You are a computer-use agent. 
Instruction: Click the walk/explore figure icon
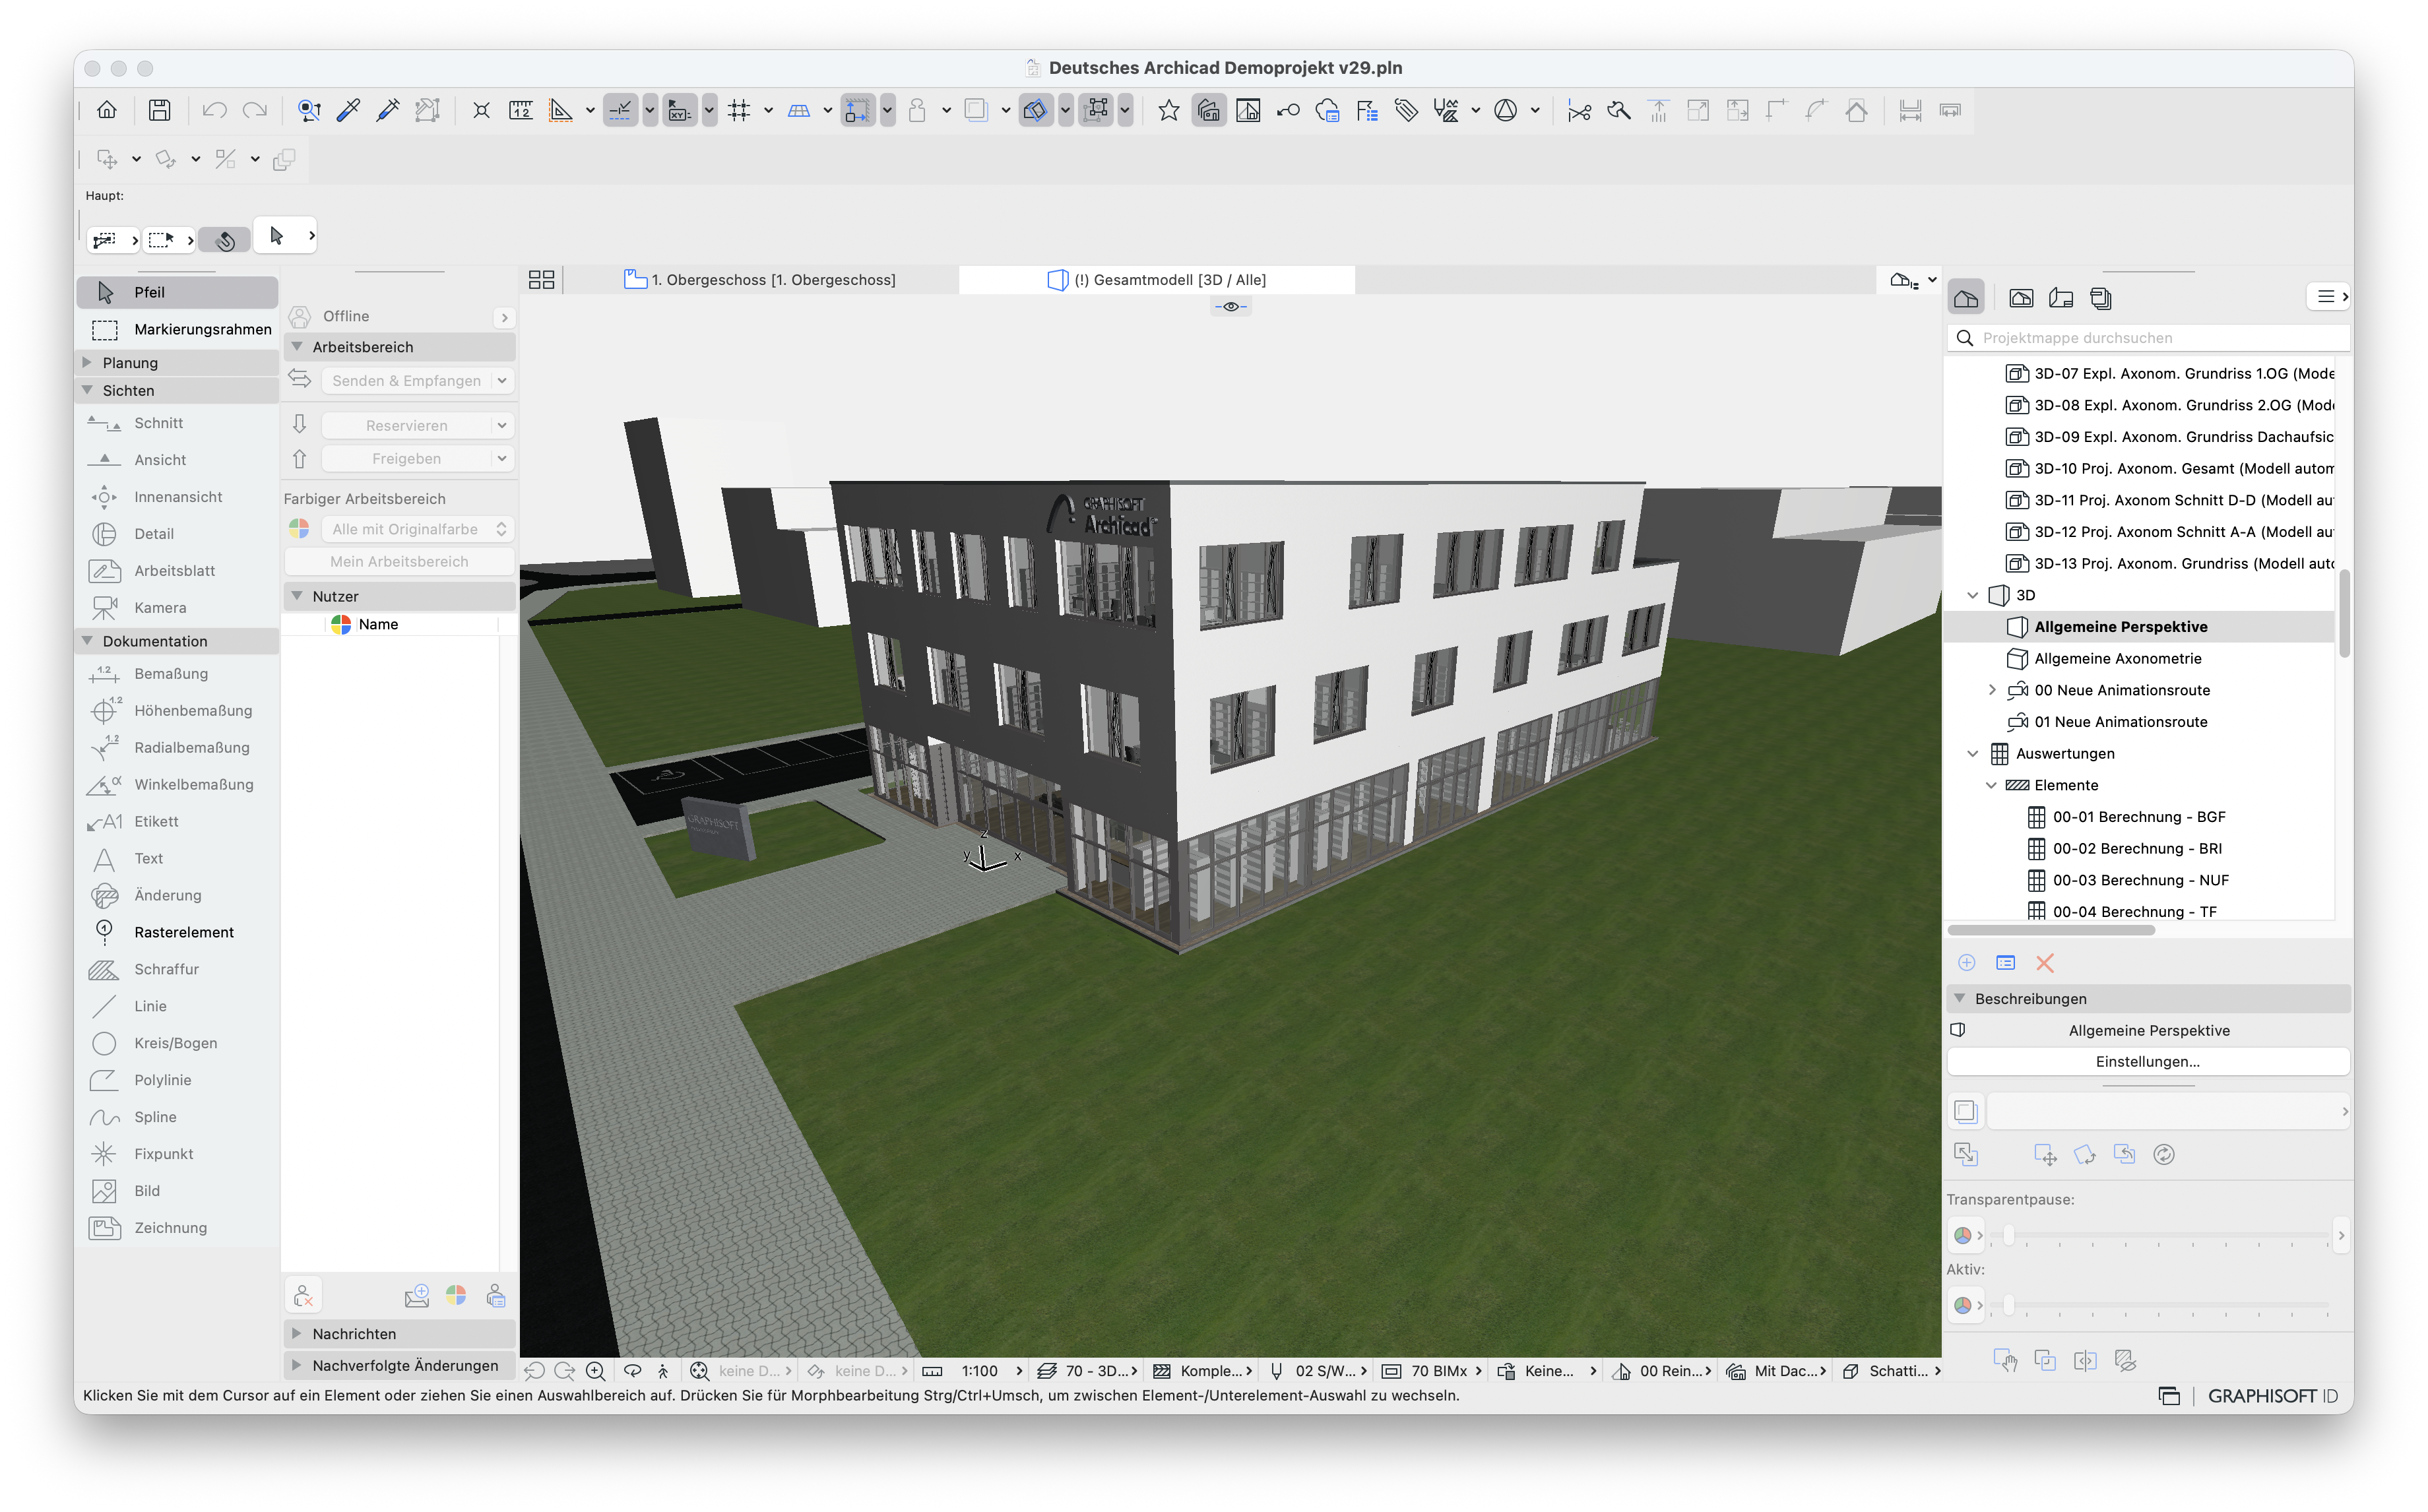coord(663,1371)
